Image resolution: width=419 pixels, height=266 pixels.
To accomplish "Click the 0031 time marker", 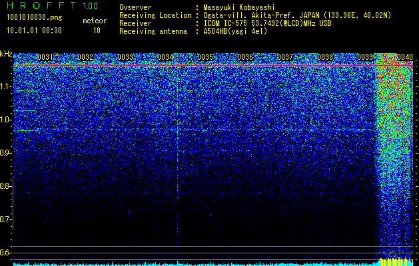I will (45, 57).
